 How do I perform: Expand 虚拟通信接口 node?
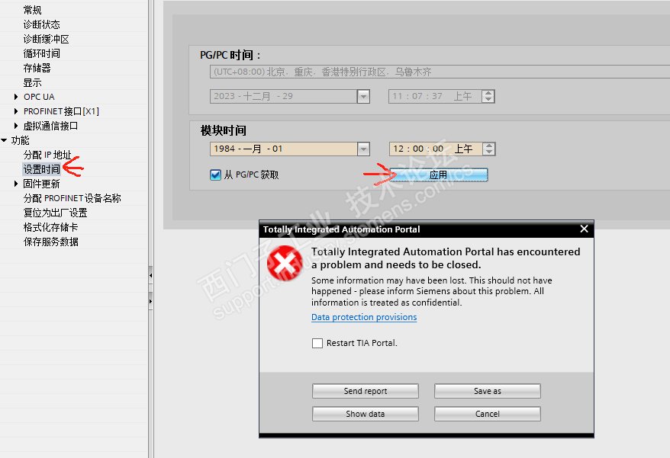pyautogui.click(x=16, y=126)
